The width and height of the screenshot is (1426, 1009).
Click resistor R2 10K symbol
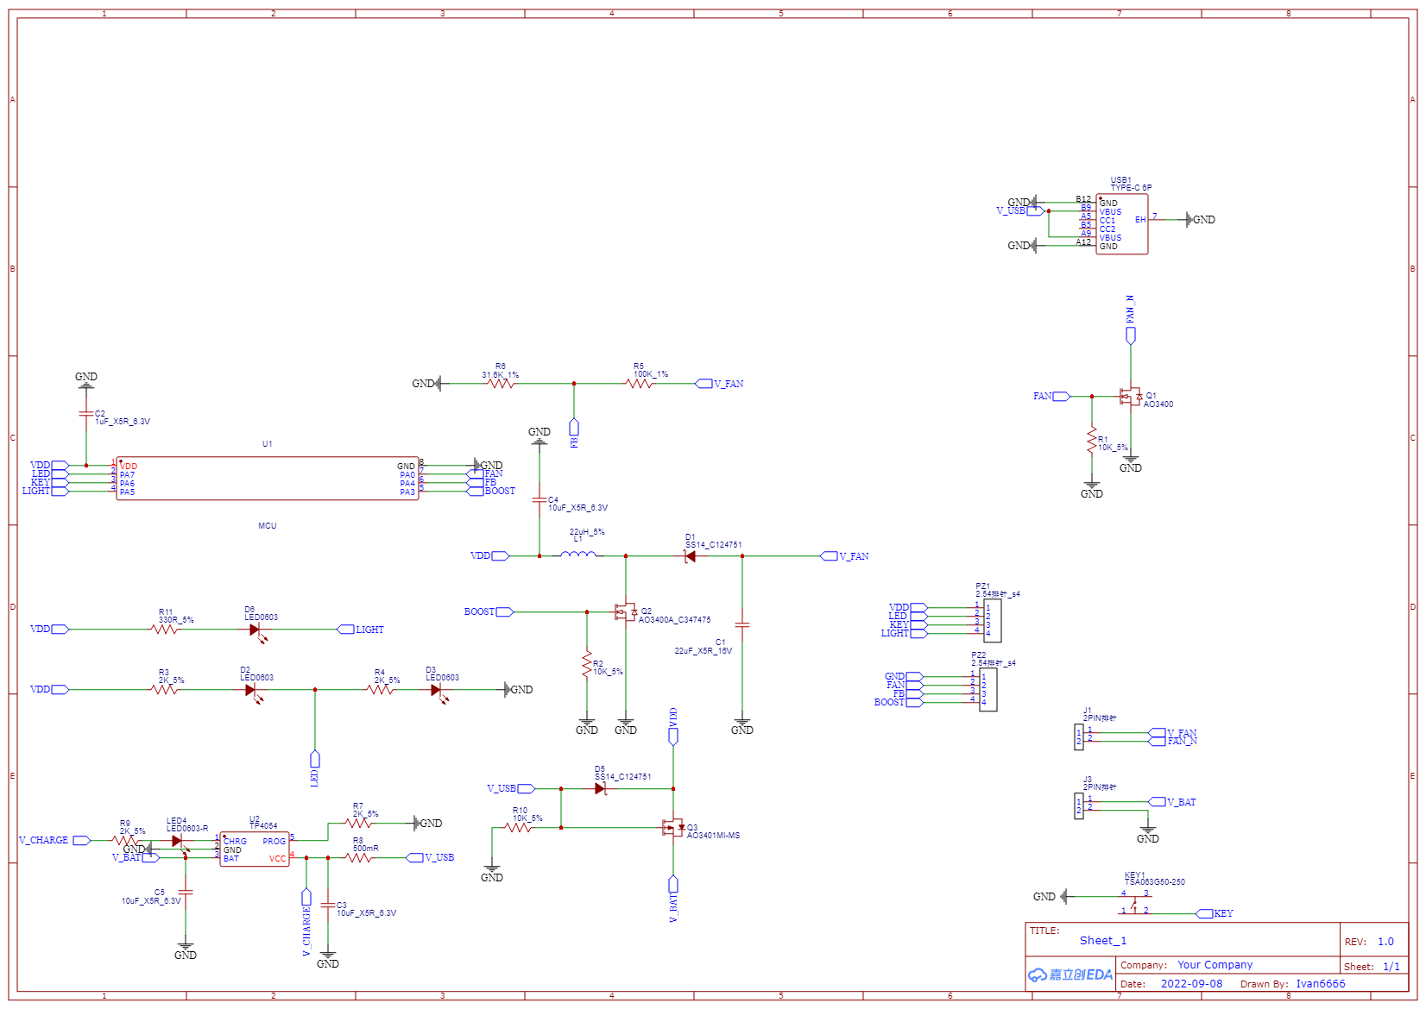tap(587, 664)
